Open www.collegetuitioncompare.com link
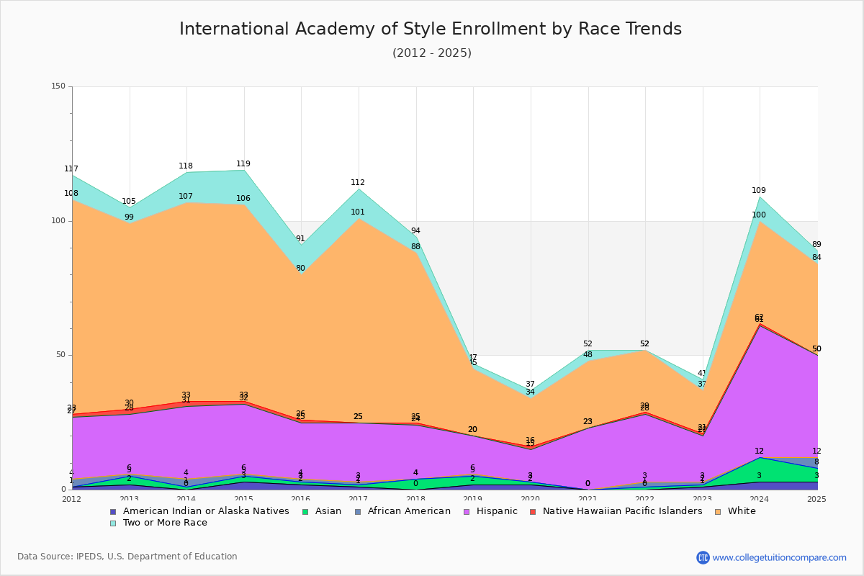Image resolution: width=864 pixels, height=576 pixels. (x=780, y=557)
